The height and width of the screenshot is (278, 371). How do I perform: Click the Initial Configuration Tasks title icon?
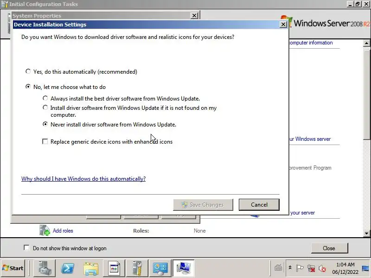5,4
